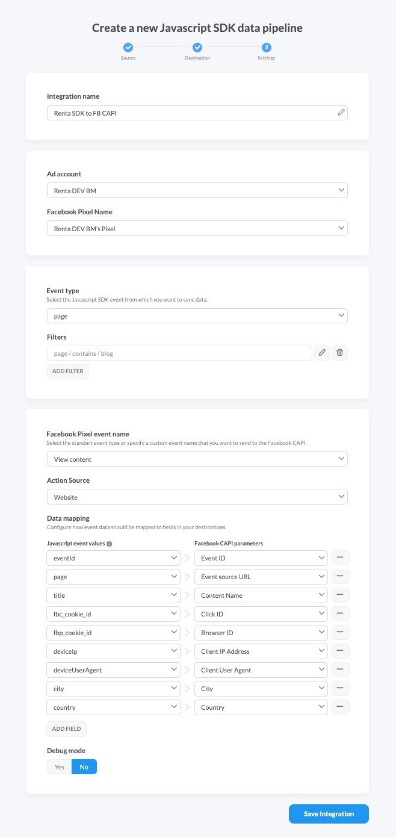Open the Facebook Pixel event name dropdown

click(197, 458)
